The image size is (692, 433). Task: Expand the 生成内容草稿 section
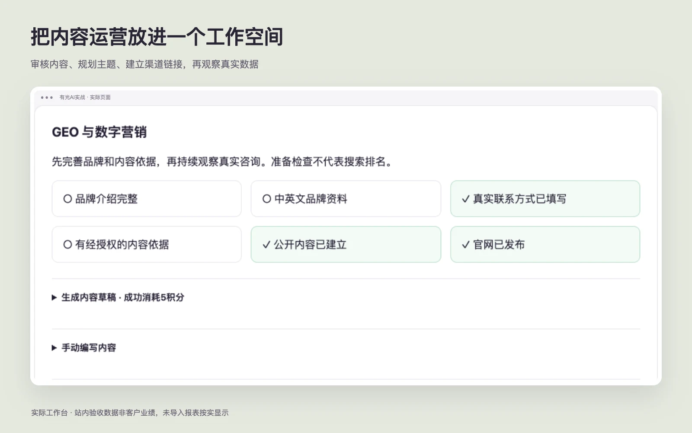point(118,297)
